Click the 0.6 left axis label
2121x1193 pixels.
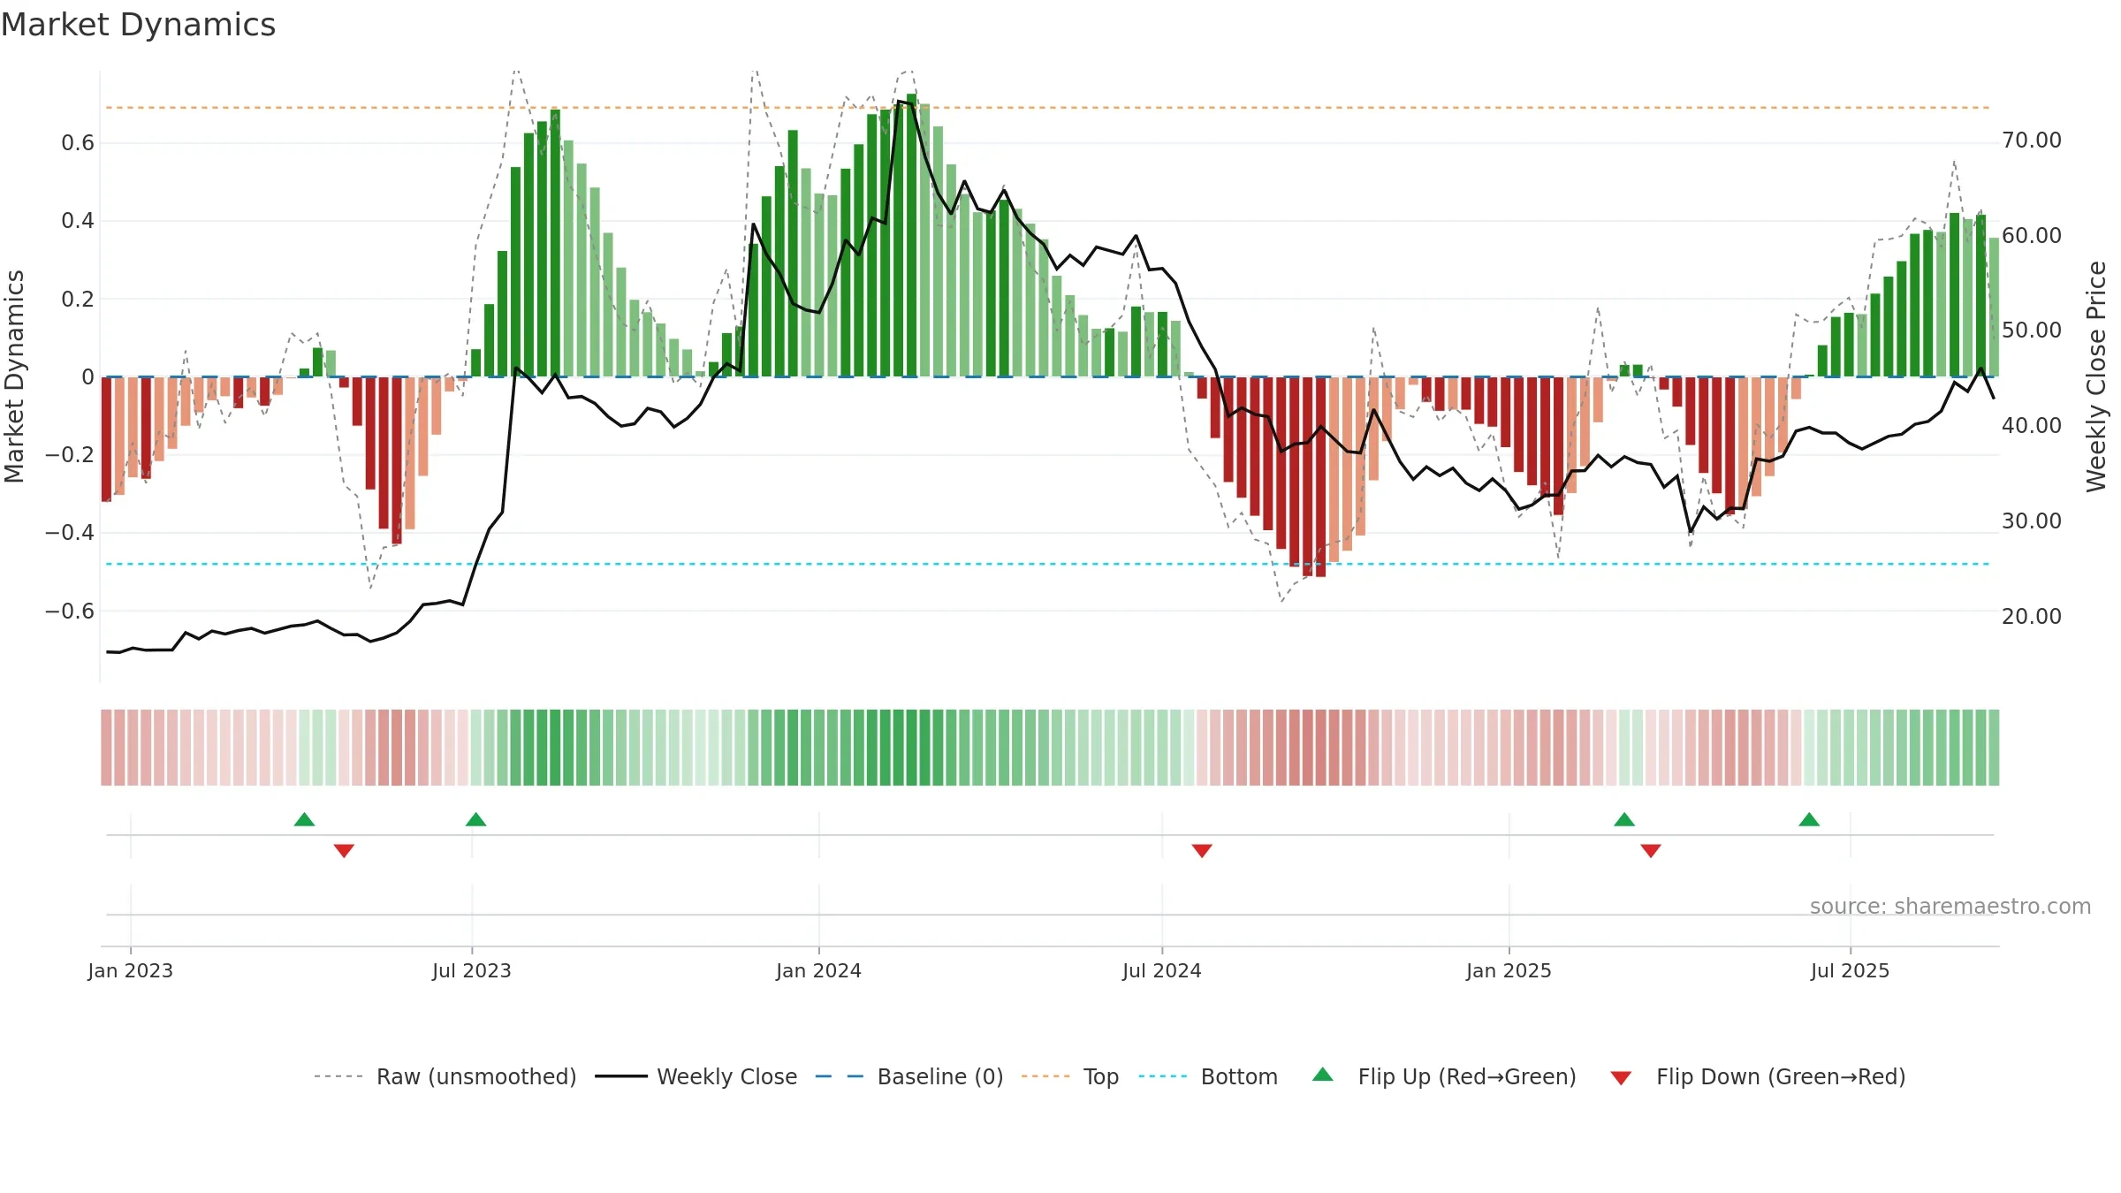(78, 143)
